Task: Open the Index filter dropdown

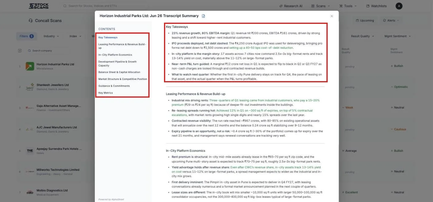Action: [x=75, y=36]
